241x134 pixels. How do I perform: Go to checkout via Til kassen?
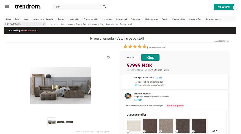tap(224, 7)
